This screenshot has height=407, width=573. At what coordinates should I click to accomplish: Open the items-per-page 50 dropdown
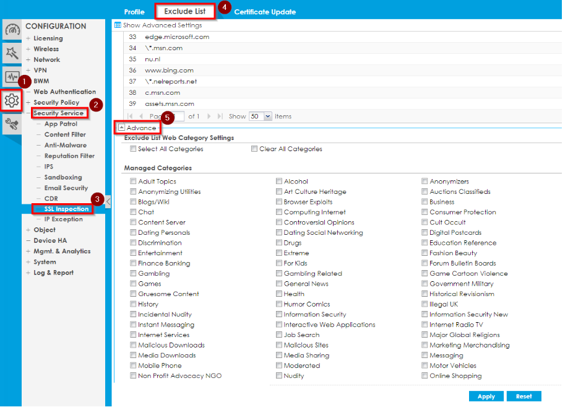click(268, 116)
